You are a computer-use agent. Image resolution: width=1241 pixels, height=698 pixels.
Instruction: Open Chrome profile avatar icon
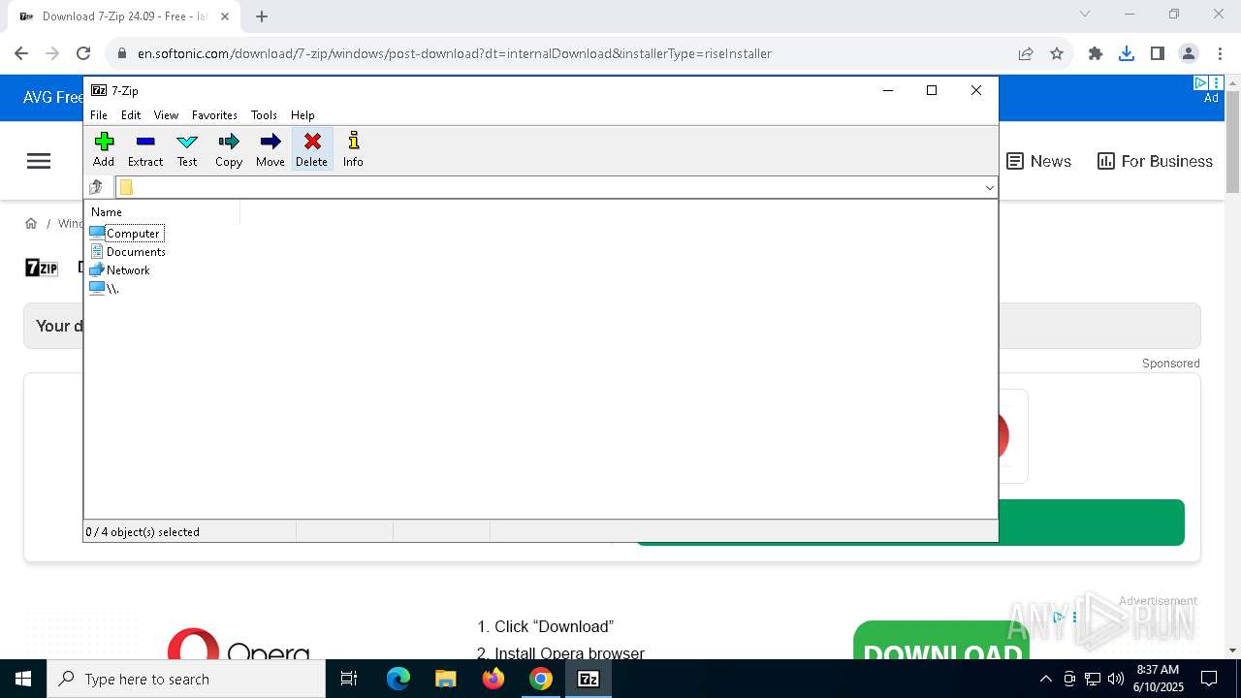tap(1189, 53)
